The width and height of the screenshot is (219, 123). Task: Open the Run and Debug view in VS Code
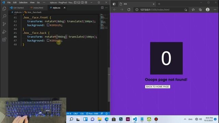tap(4, 32)
